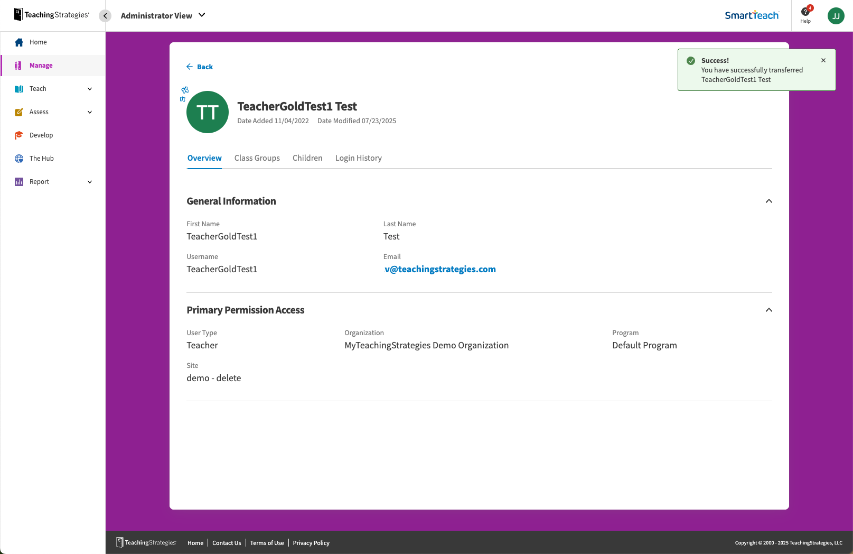Click the Back link
This screenshot has width=853, height=554.
[x=199, y=67]
